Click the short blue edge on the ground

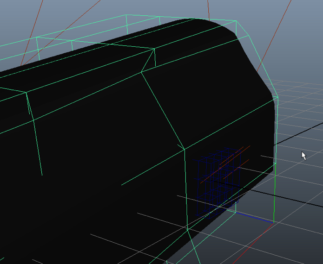pyautogui.click(x=255, y=218)
